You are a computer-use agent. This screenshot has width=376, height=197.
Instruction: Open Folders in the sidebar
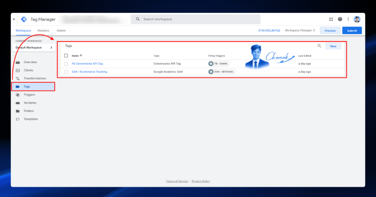click(x=29, y=111)
